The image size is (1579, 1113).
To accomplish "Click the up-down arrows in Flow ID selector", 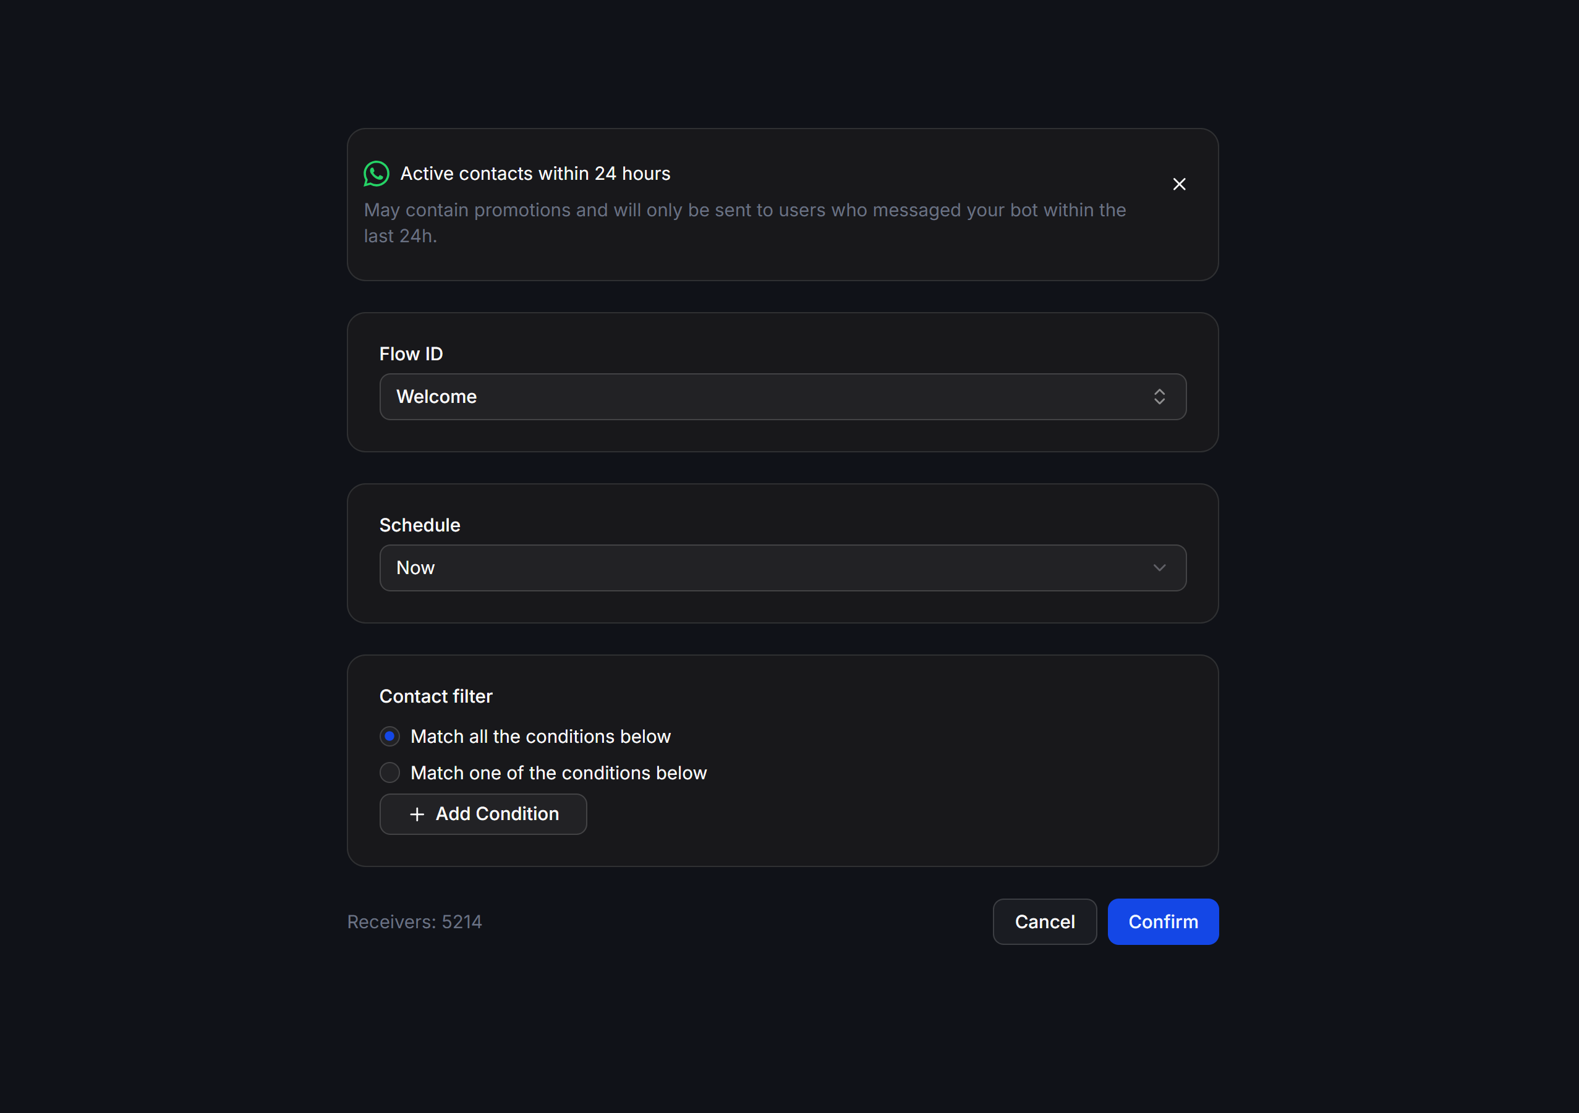I will pyautogui.click(x=1159, y=397).
